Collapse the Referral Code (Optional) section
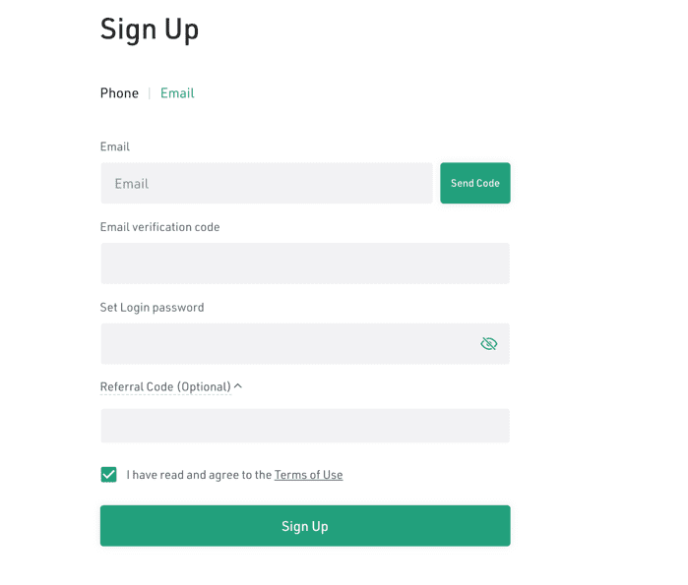Screen dimensions: 688x585 click(165, 387)
